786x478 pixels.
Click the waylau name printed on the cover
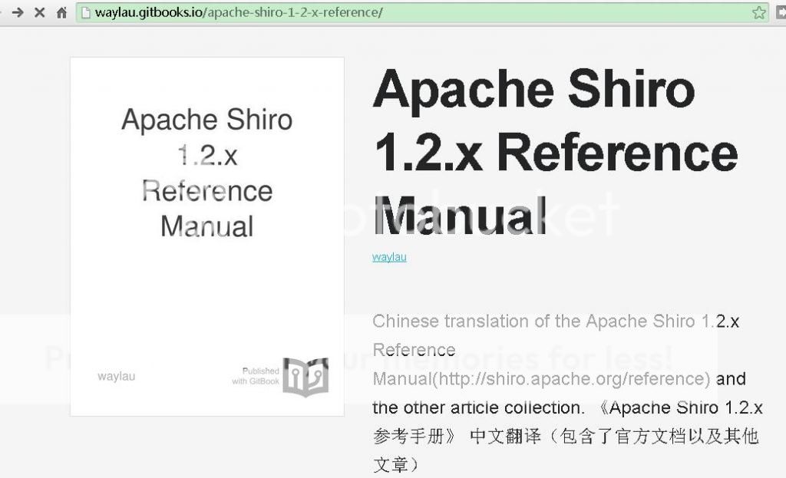pos(116,376)
